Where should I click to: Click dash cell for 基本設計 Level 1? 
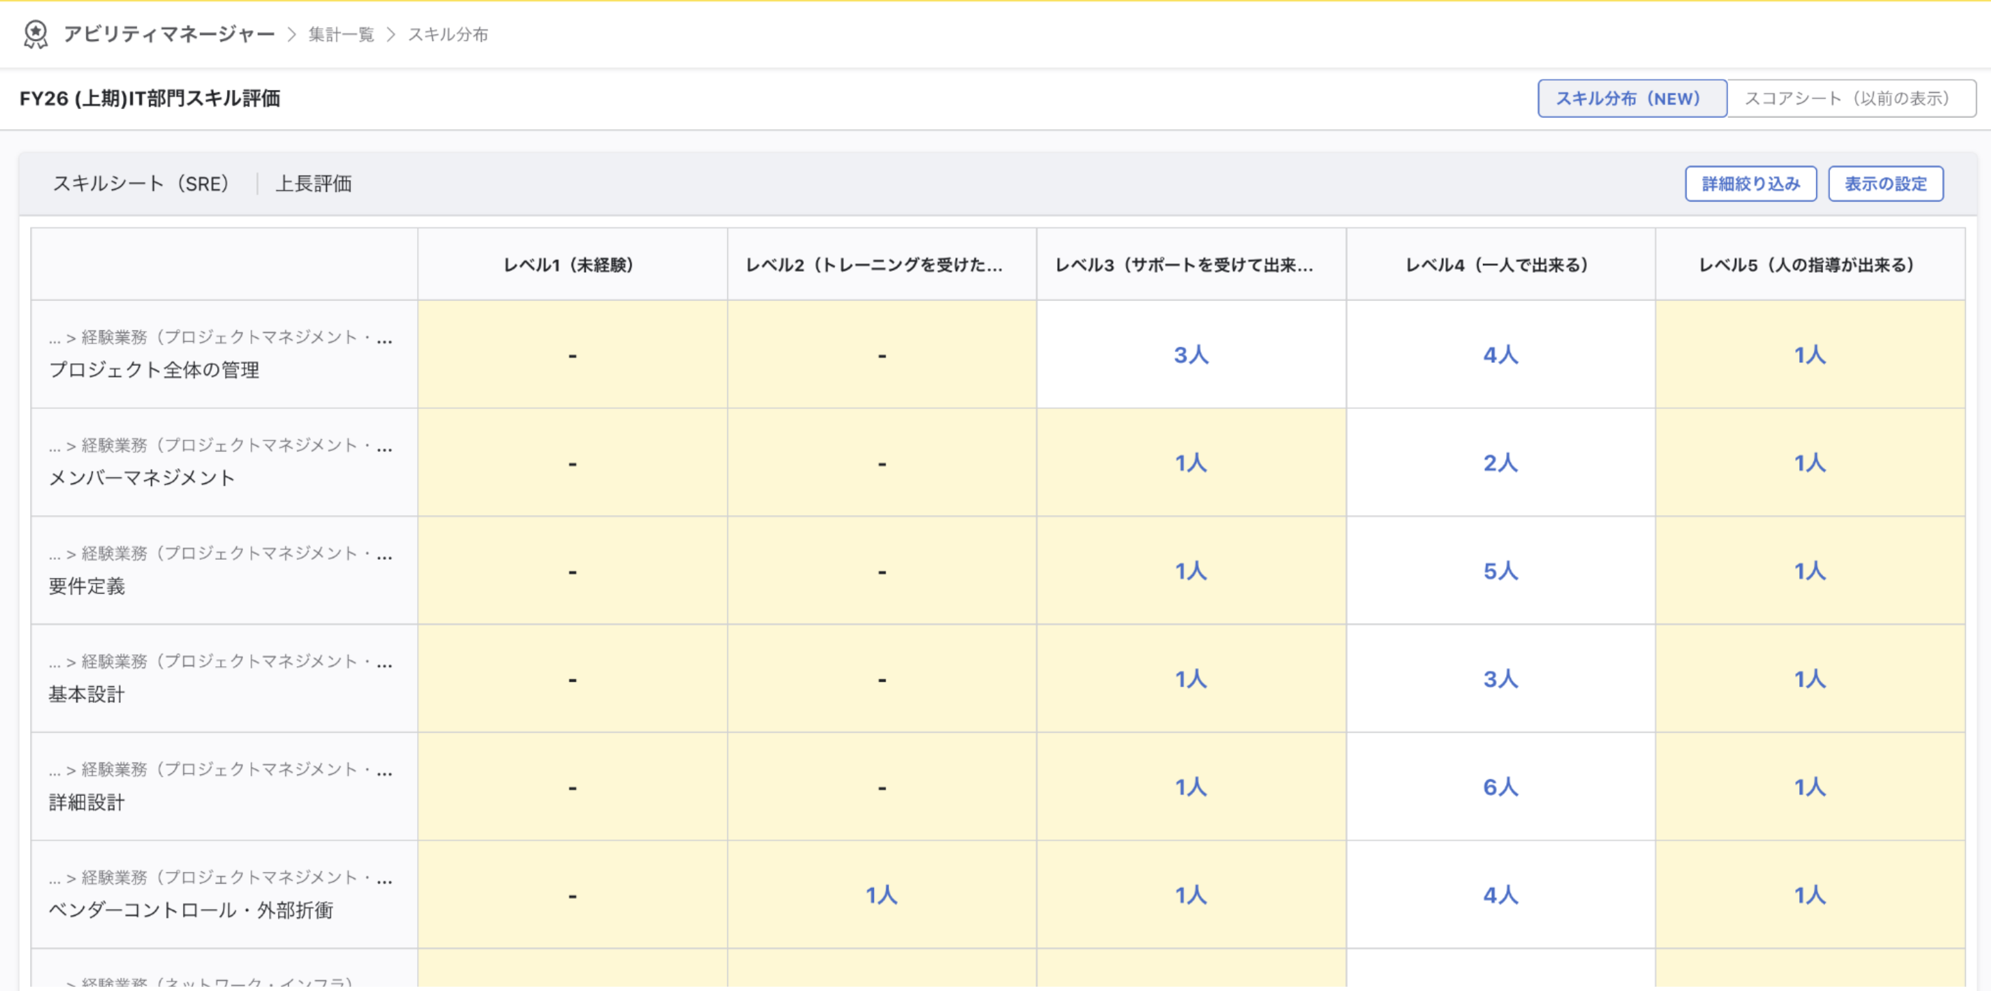pos(572,679)
